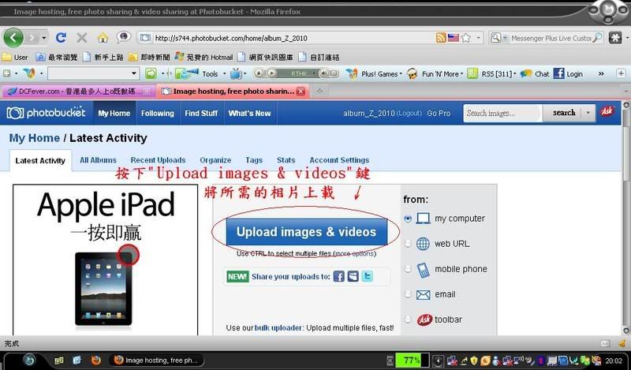Click the green 77% battery meter
The width and height of the screenshot is (631, 370).
pos(412,360)
